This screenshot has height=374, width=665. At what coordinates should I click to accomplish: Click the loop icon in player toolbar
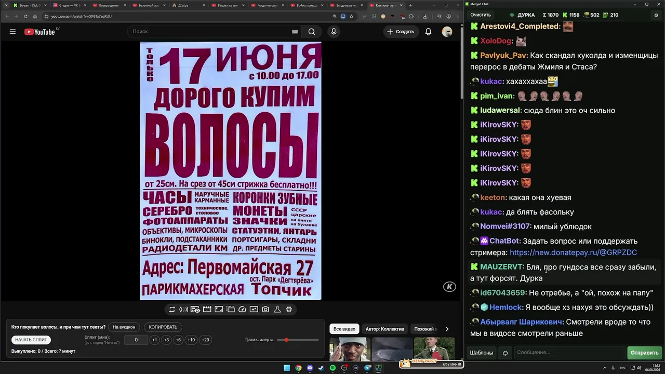pyautogui.click(x=172, y=309)
